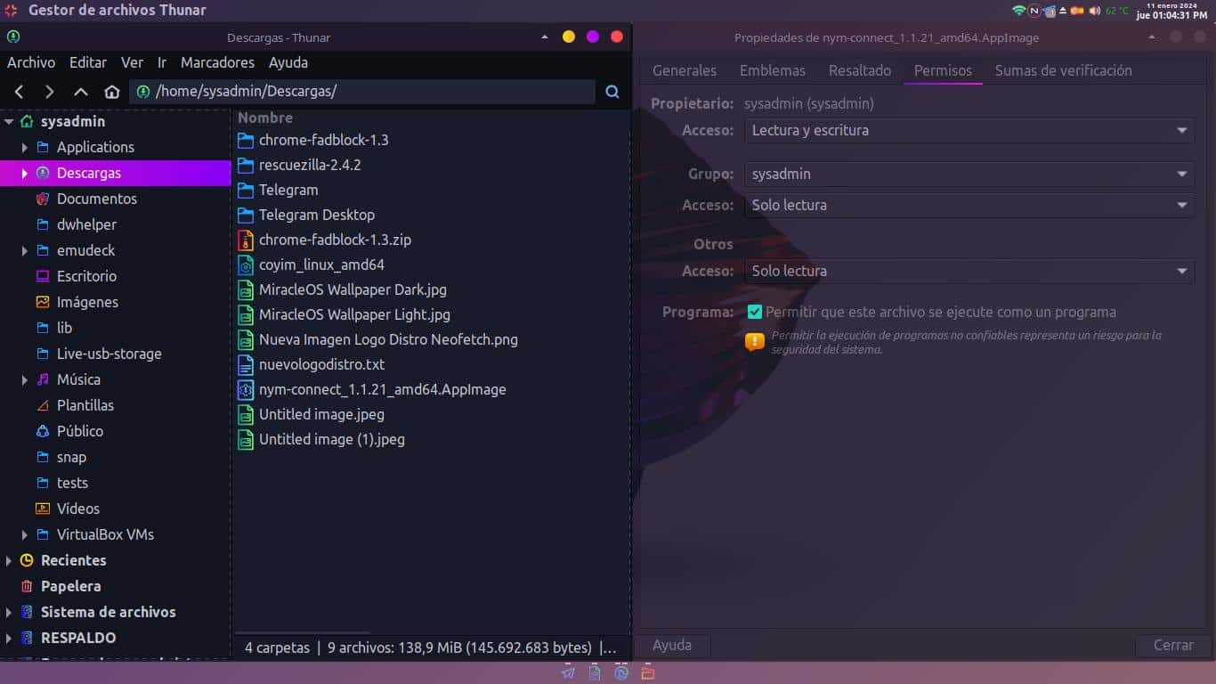Select the 'Telegram Desktop' folder name
This screenshot has height=684, width=1216.
317,215
